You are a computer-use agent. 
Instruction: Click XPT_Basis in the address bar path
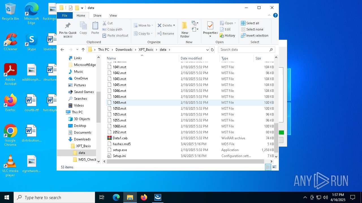(x=146, y=50)
